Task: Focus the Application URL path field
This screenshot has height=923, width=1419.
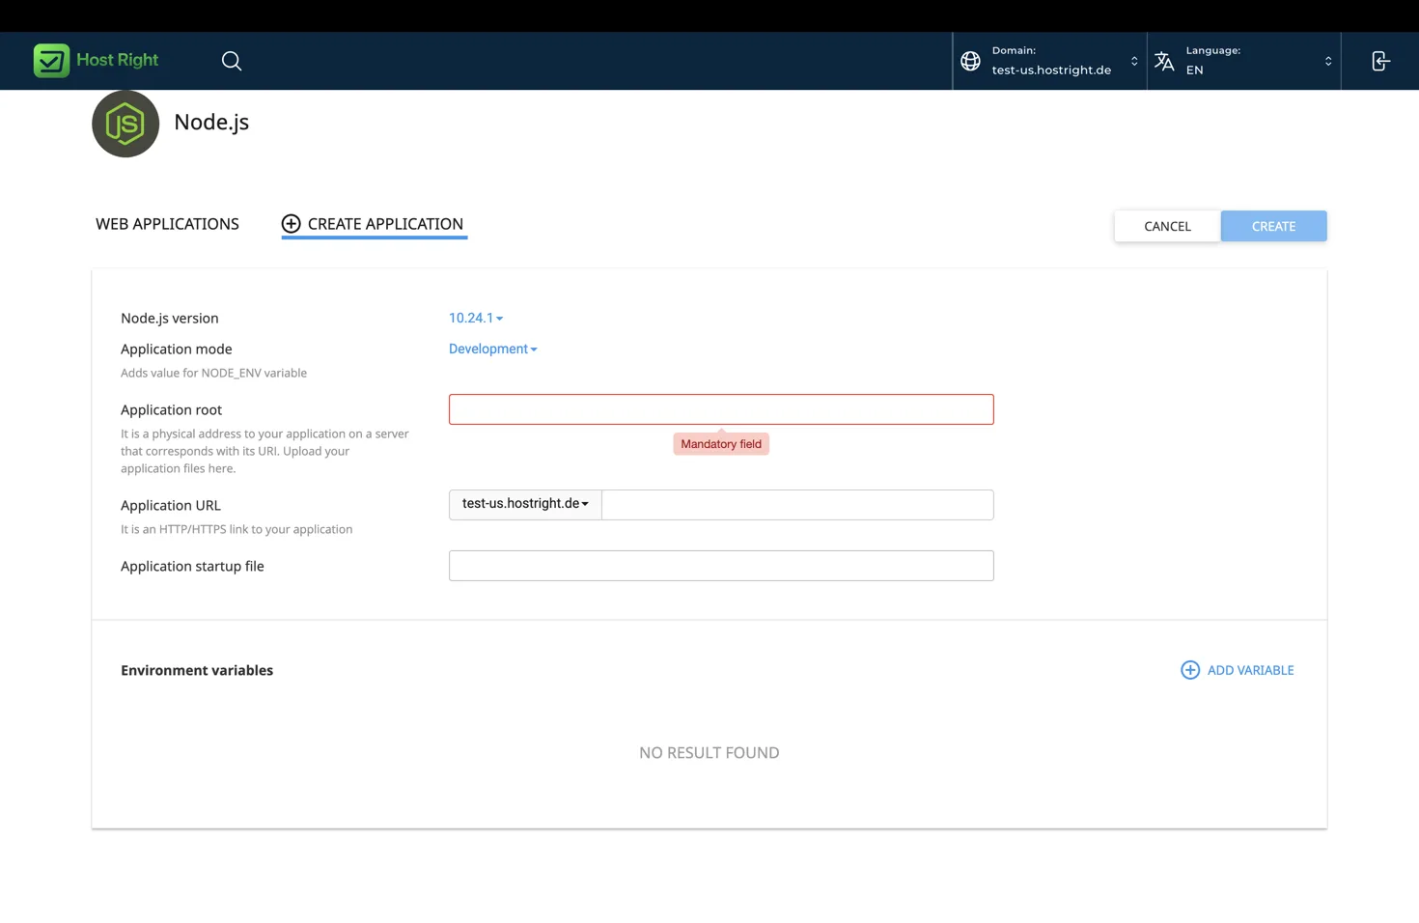Action: click(x=797, y=504)
